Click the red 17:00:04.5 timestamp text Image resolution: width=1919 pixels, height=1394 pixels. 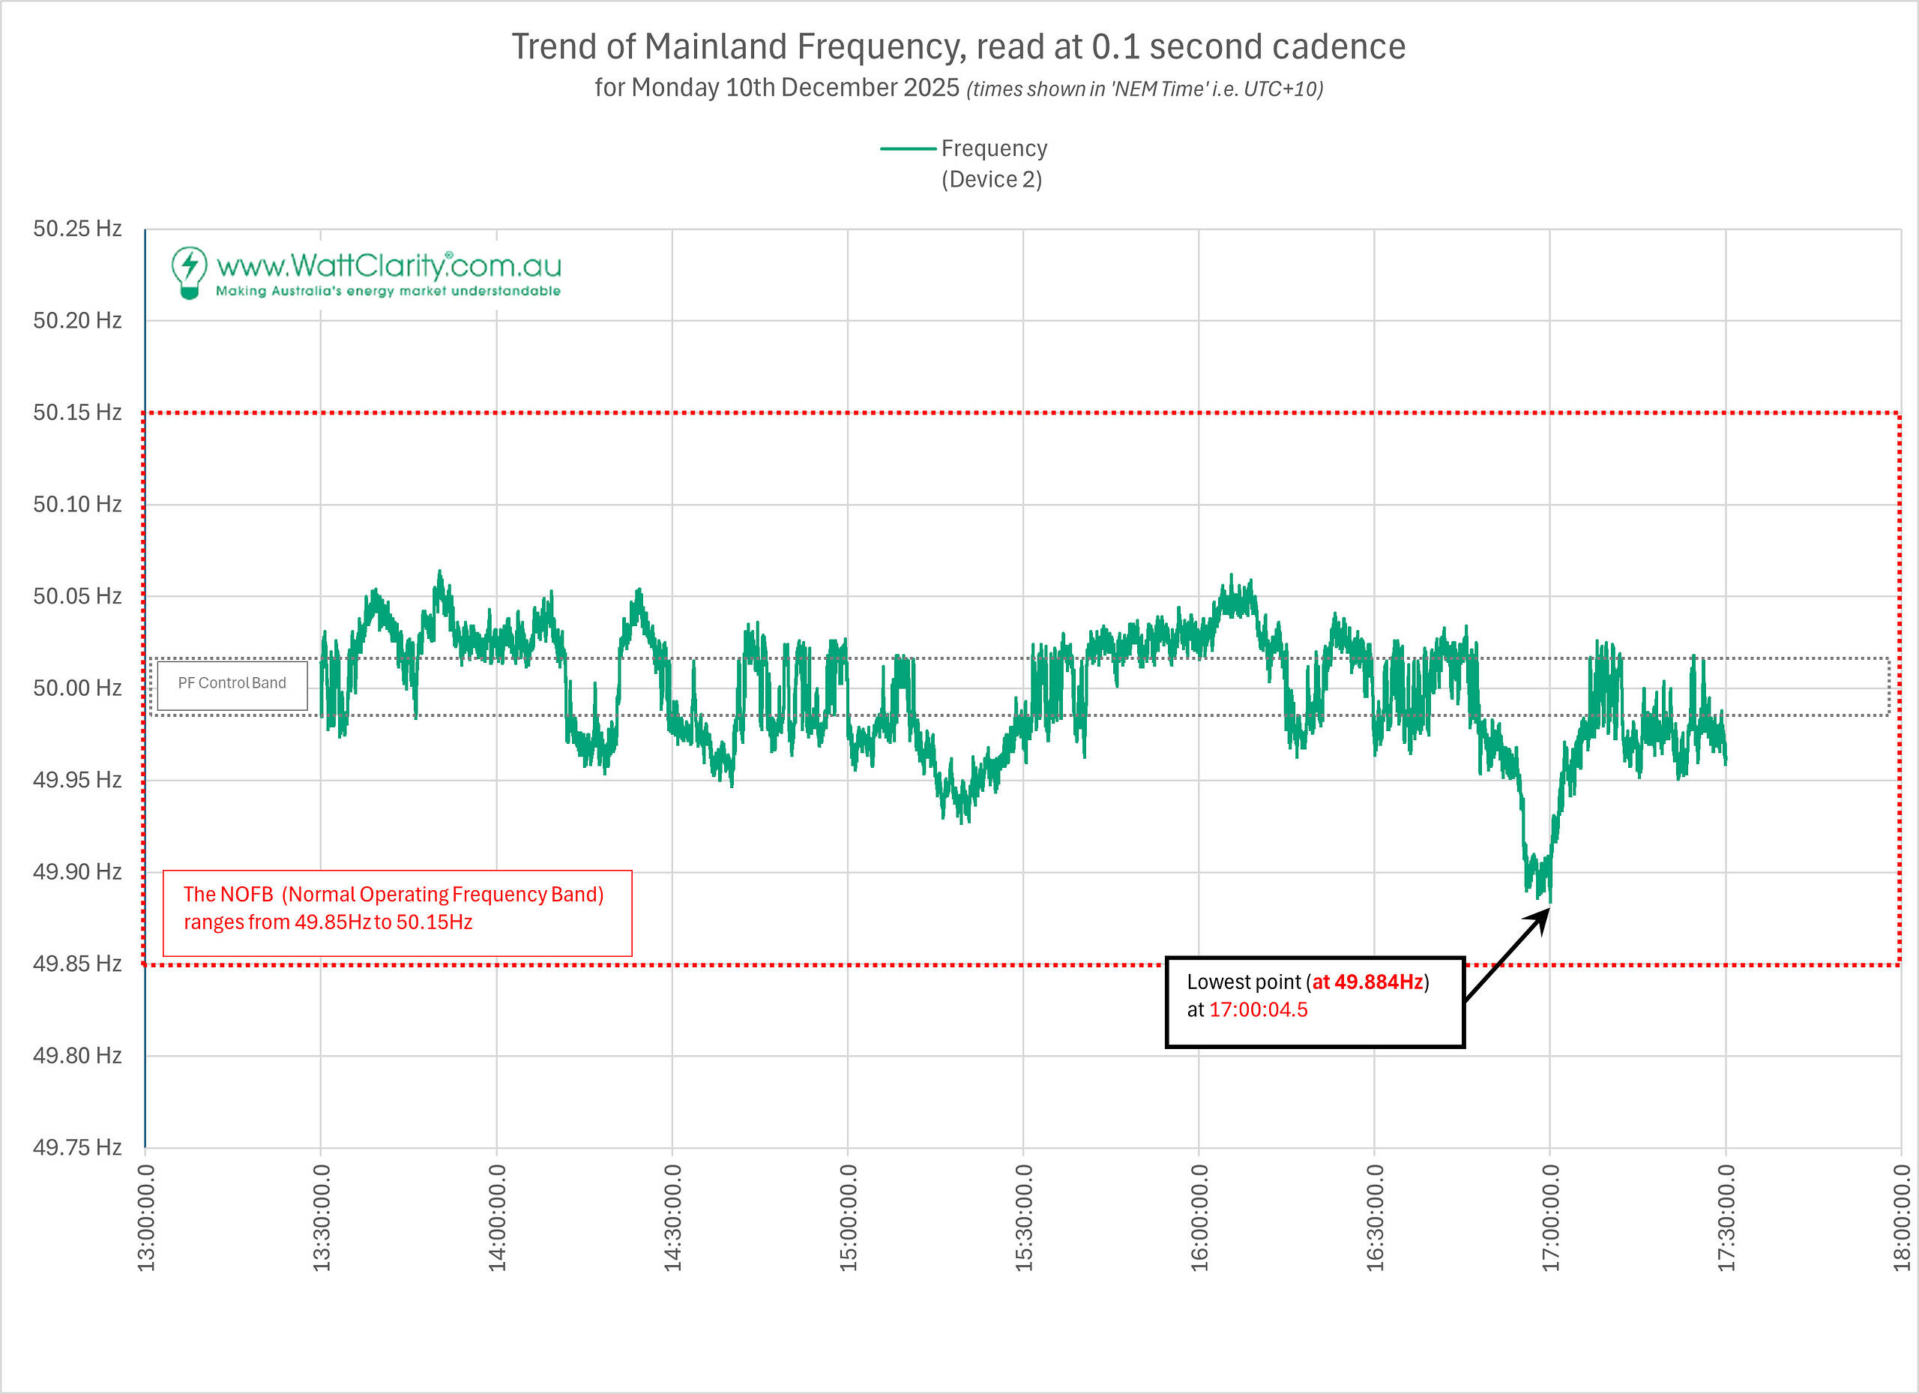point(1258,1010)
